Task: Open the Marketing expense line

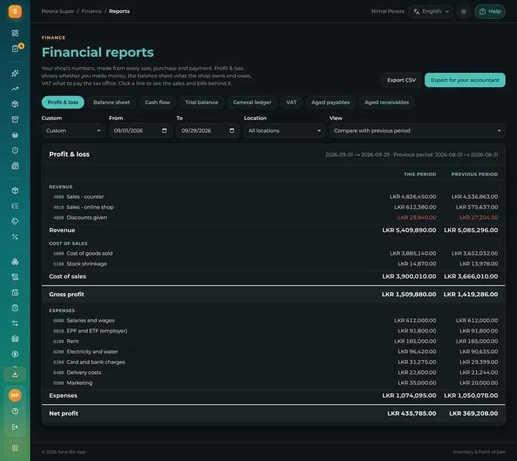Action: point(273,383)
